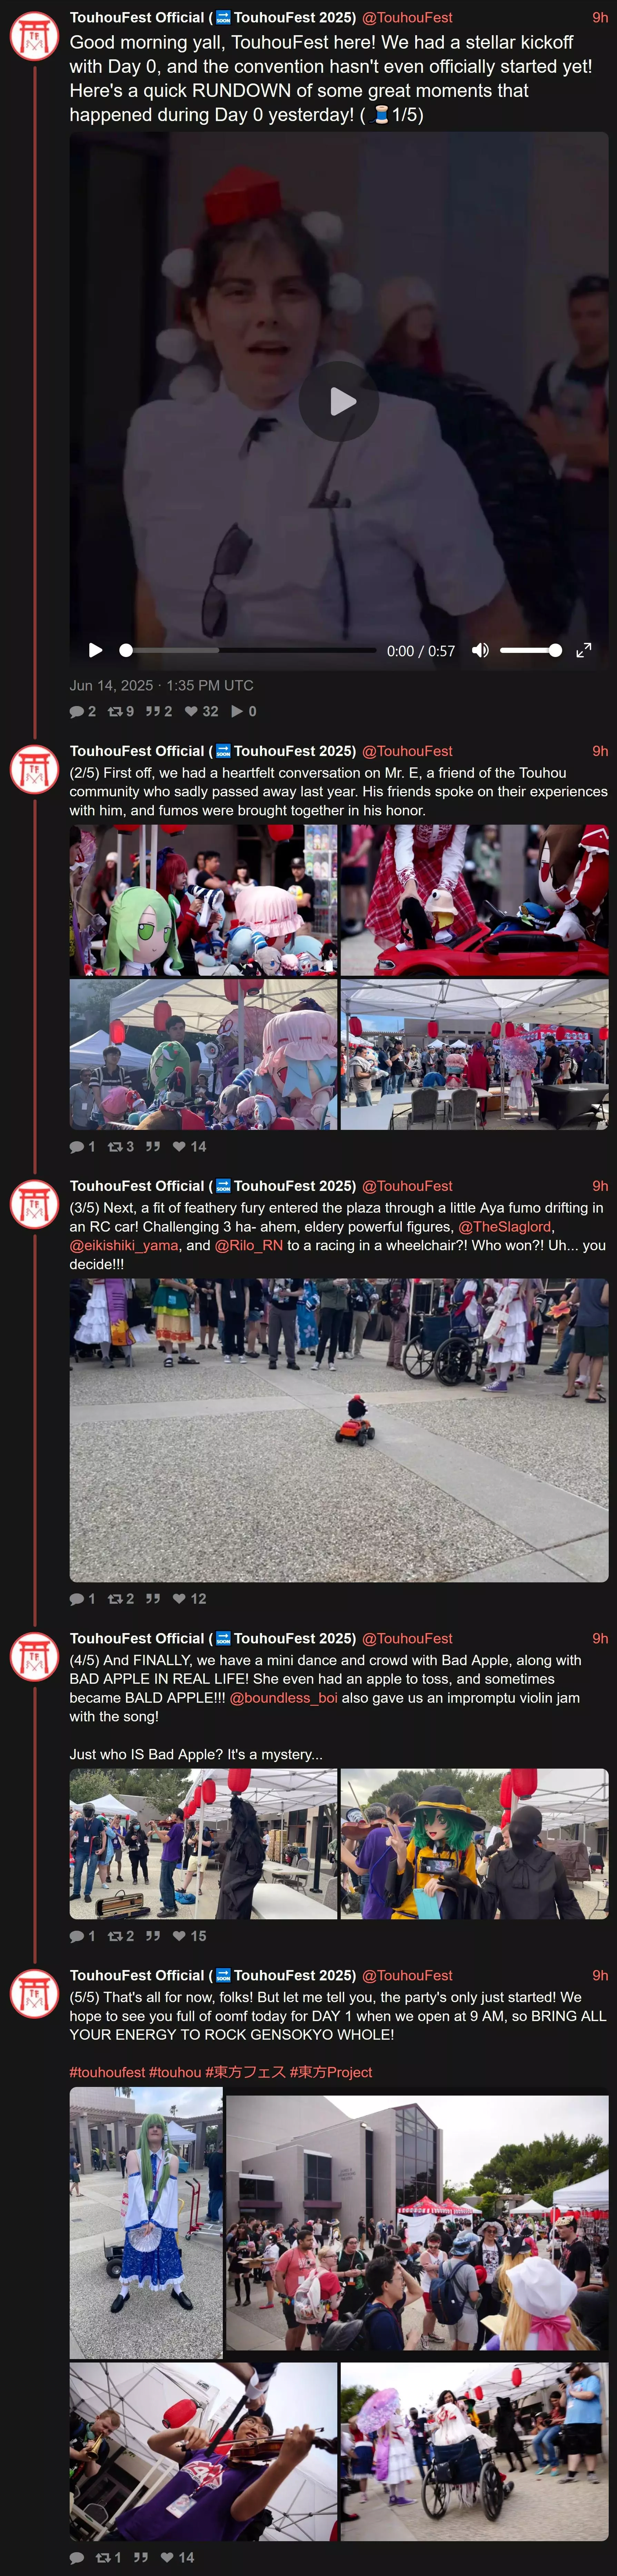Like the first post with 32 likes

click(x=201, y=711)
